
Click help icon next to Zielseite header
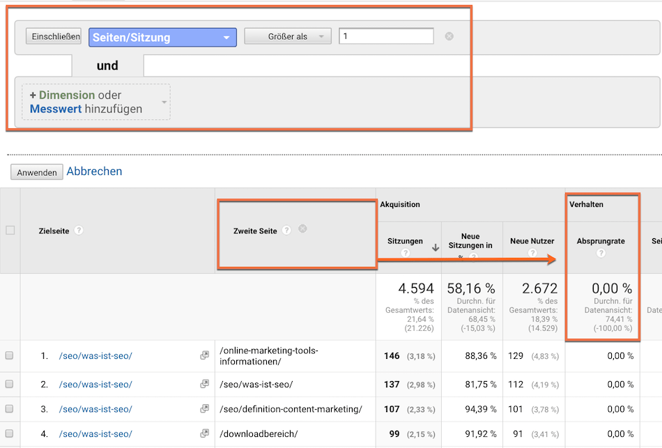pyautogui.click(x=79, y=231)
